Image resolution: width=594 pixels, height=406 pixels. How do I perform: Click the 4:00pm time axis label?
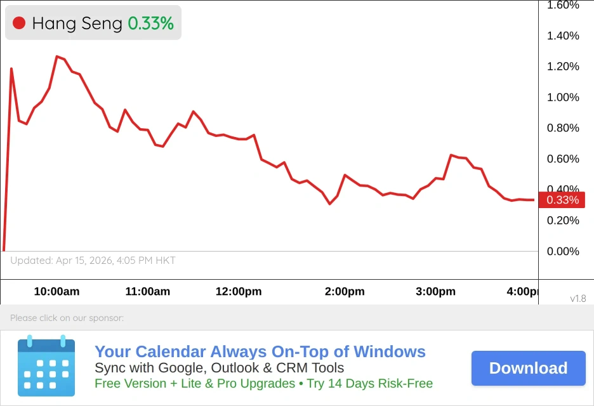[522, 292]
